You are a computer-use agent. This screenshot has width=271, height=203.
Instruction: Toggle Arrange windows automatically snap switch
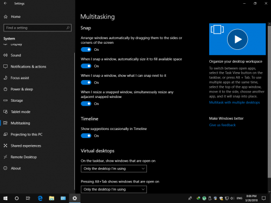tap(86, 49)
